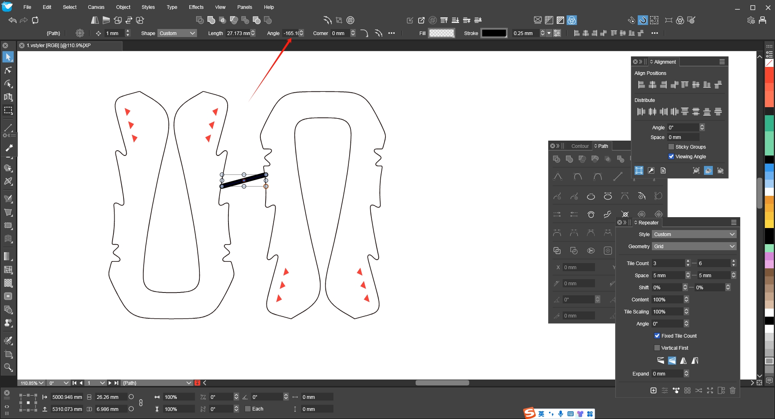The width and height of the screenshot is (775, 419).
Task: Open the Effects menu
Action: pos(196,7)
